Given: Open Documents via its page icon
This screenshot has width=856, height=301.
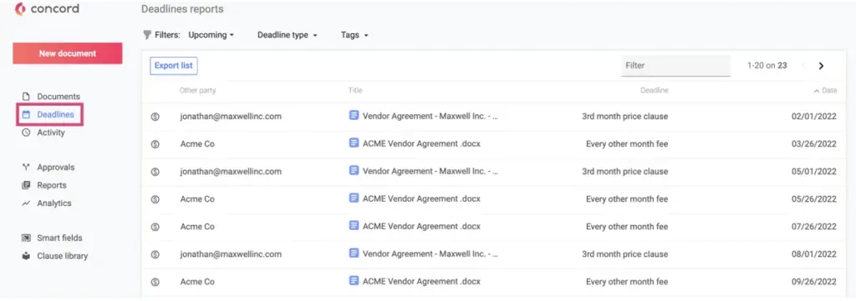Looking at the screenshot, I should (26, 97).
